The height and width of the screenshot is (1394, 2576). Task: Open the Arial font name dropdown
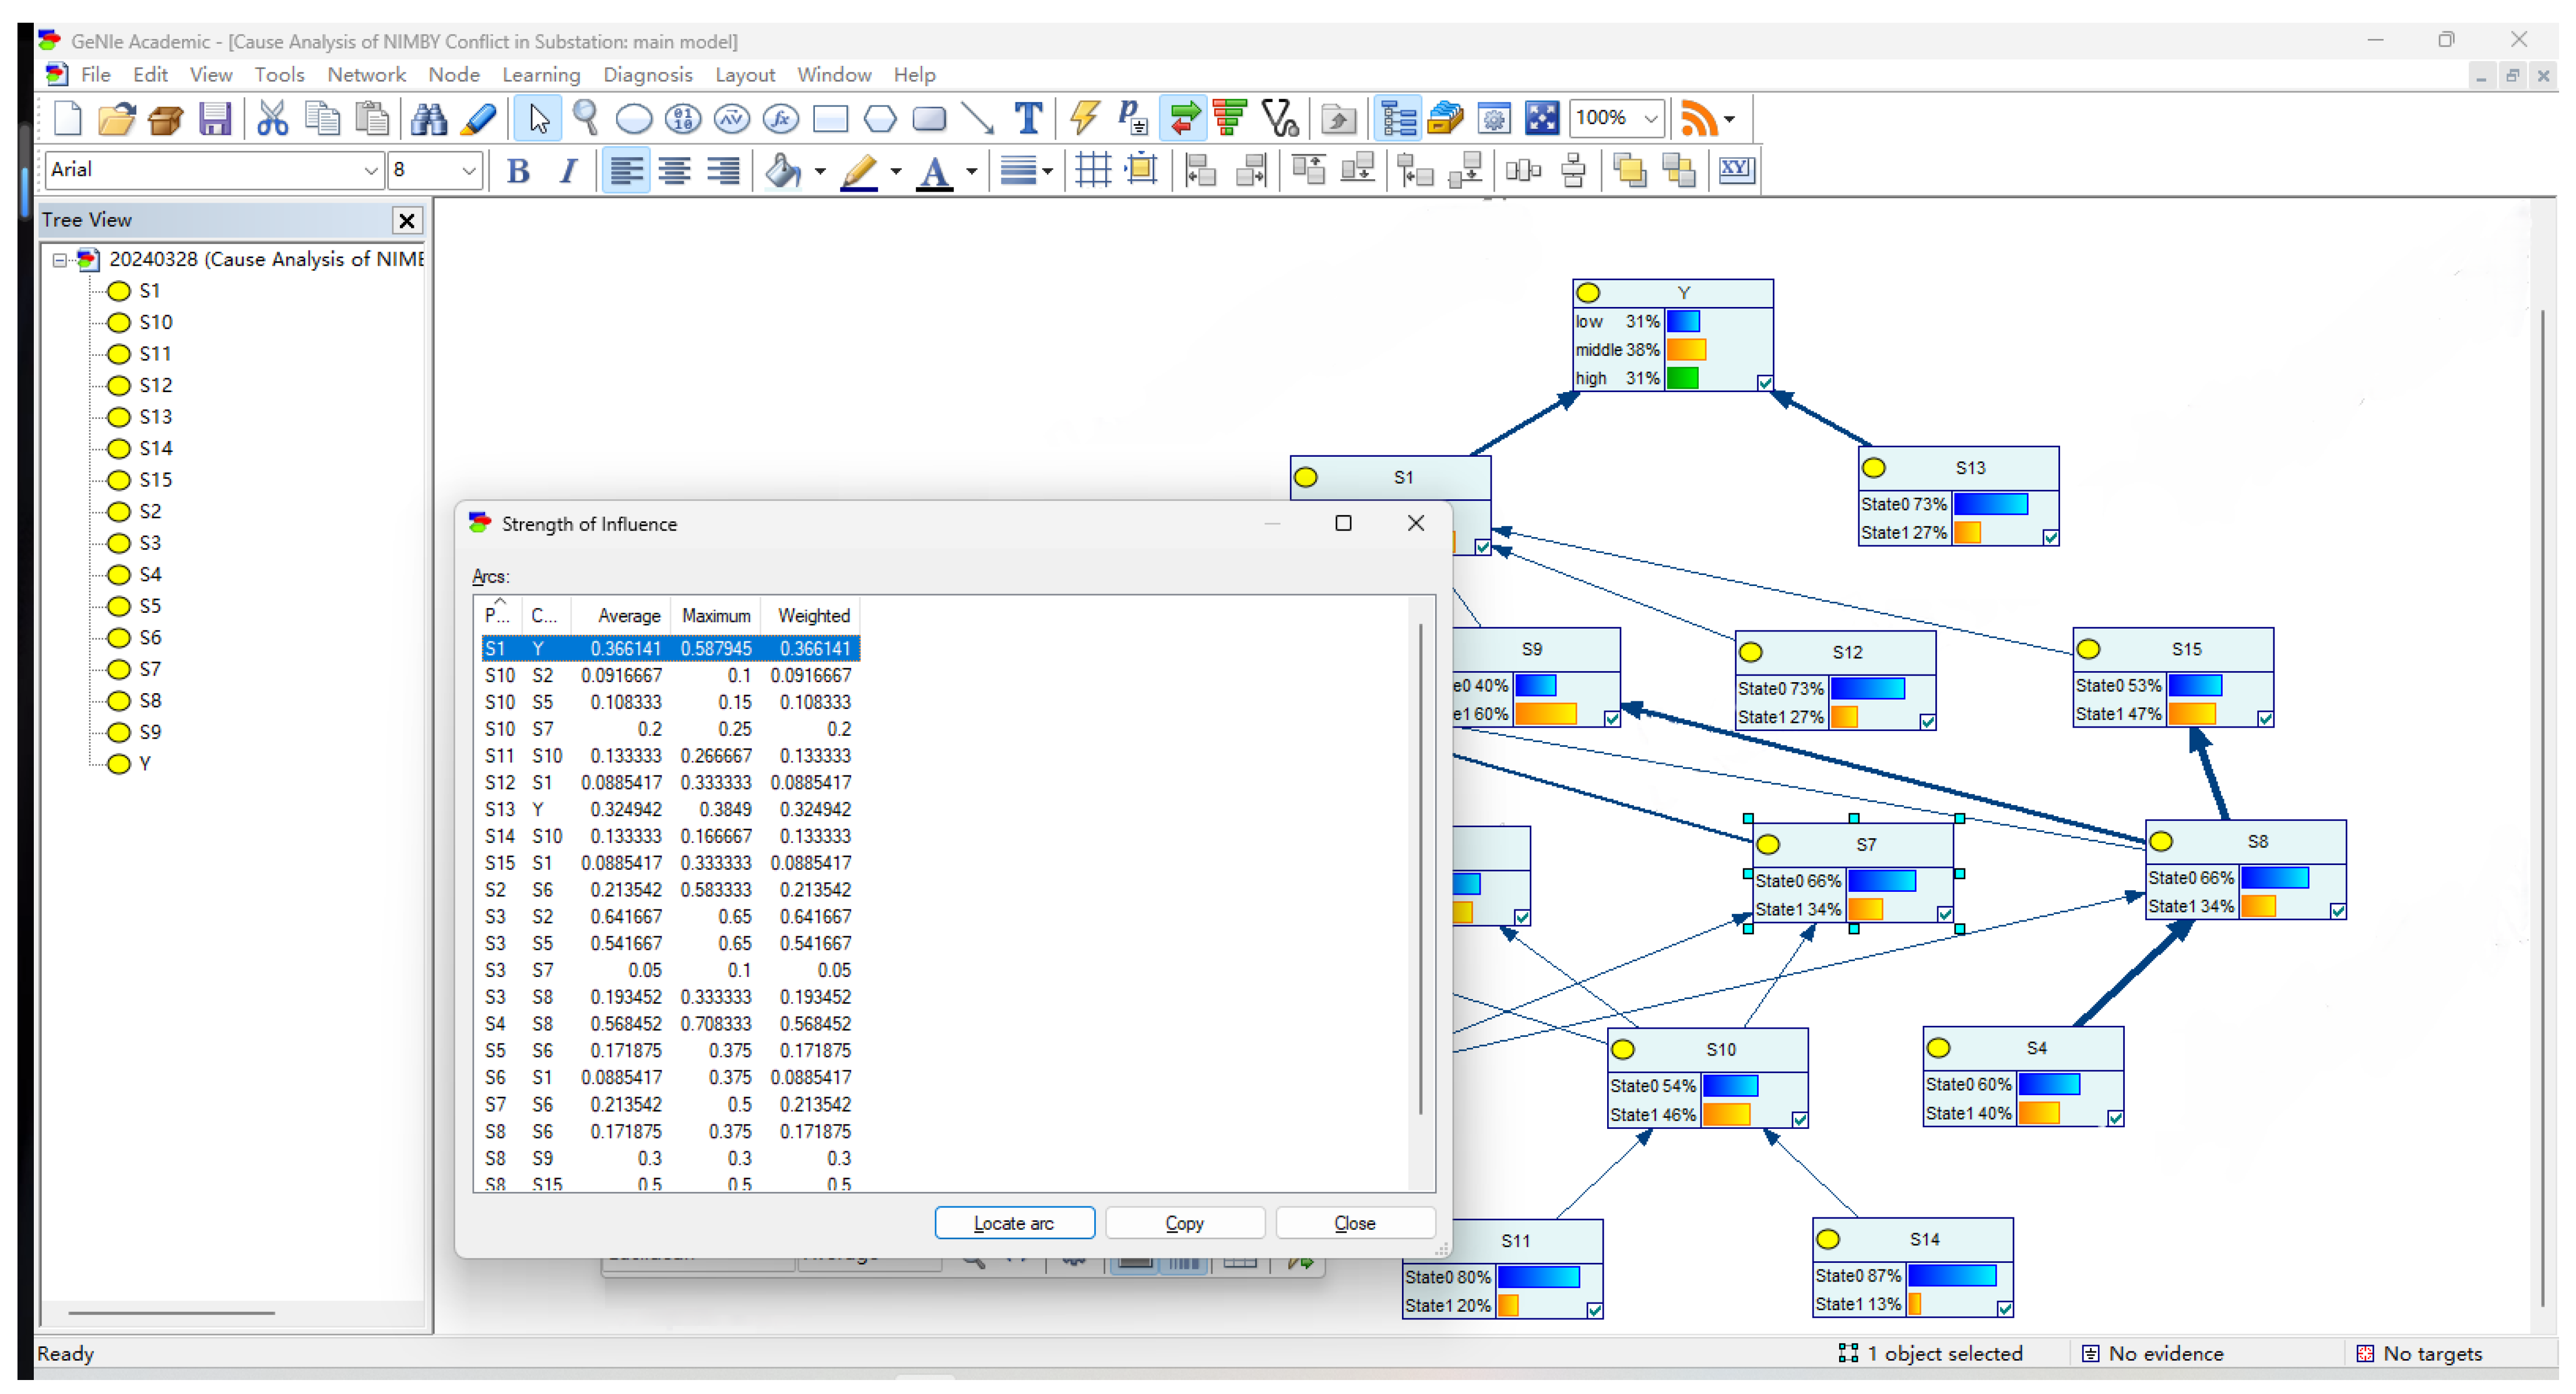[370, 171]
